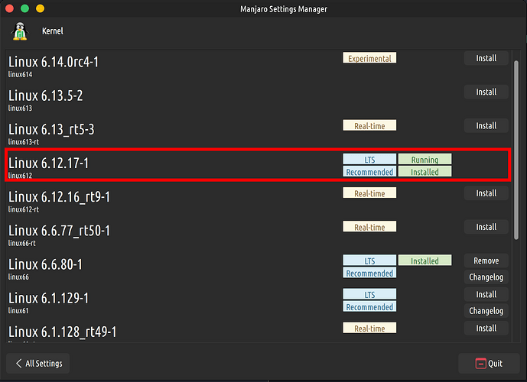Click the linux613-rt package name

point(24,142)
